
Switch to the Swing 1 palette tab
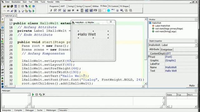[71, 6]
